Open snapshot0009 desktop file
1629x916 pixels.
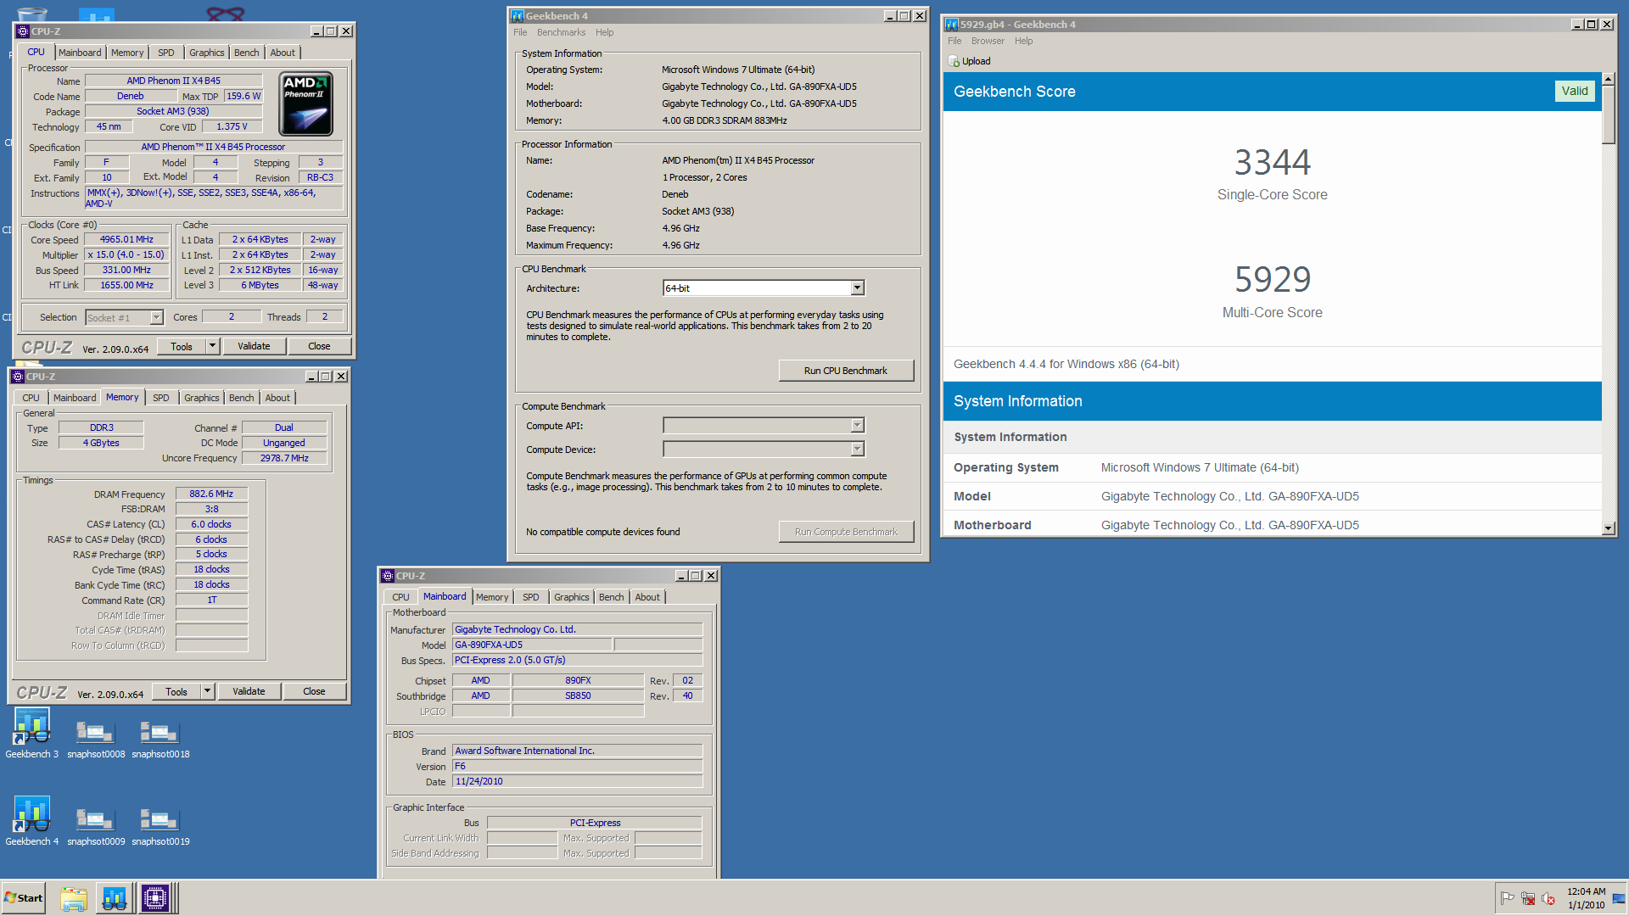point(96,825)
